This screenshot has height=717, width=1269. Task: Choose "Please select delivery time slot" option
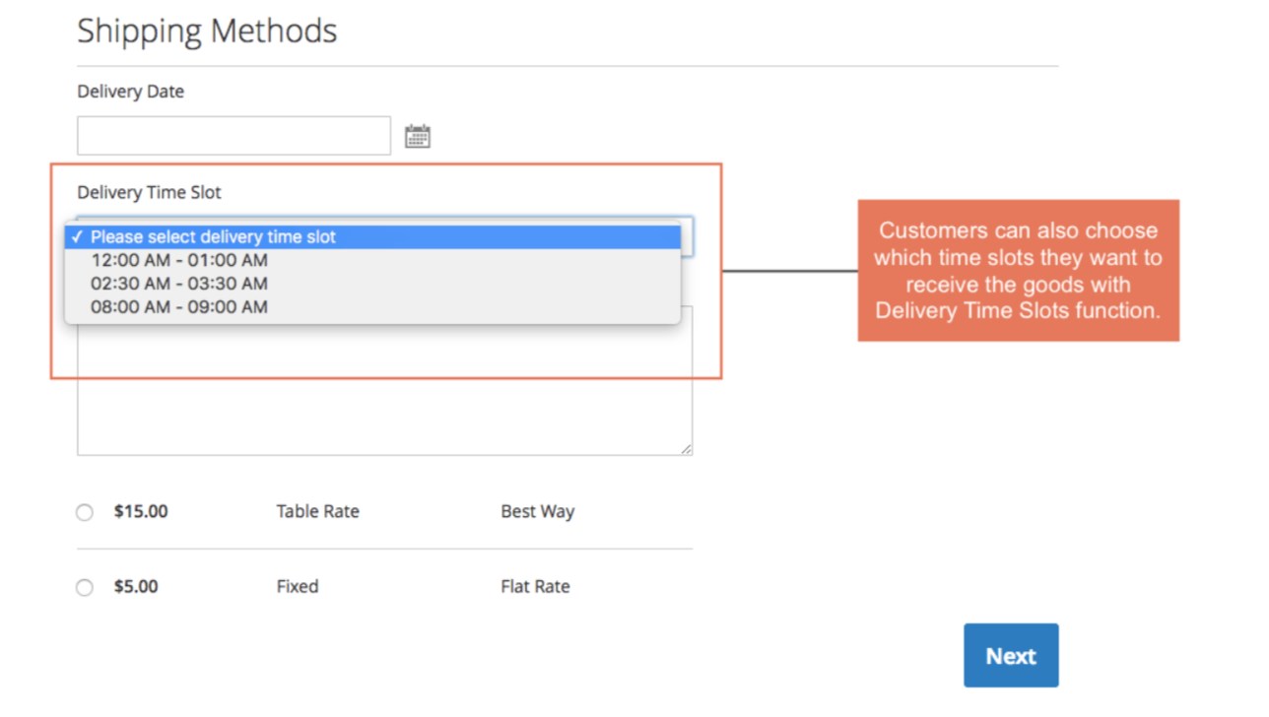click(213, 237)
